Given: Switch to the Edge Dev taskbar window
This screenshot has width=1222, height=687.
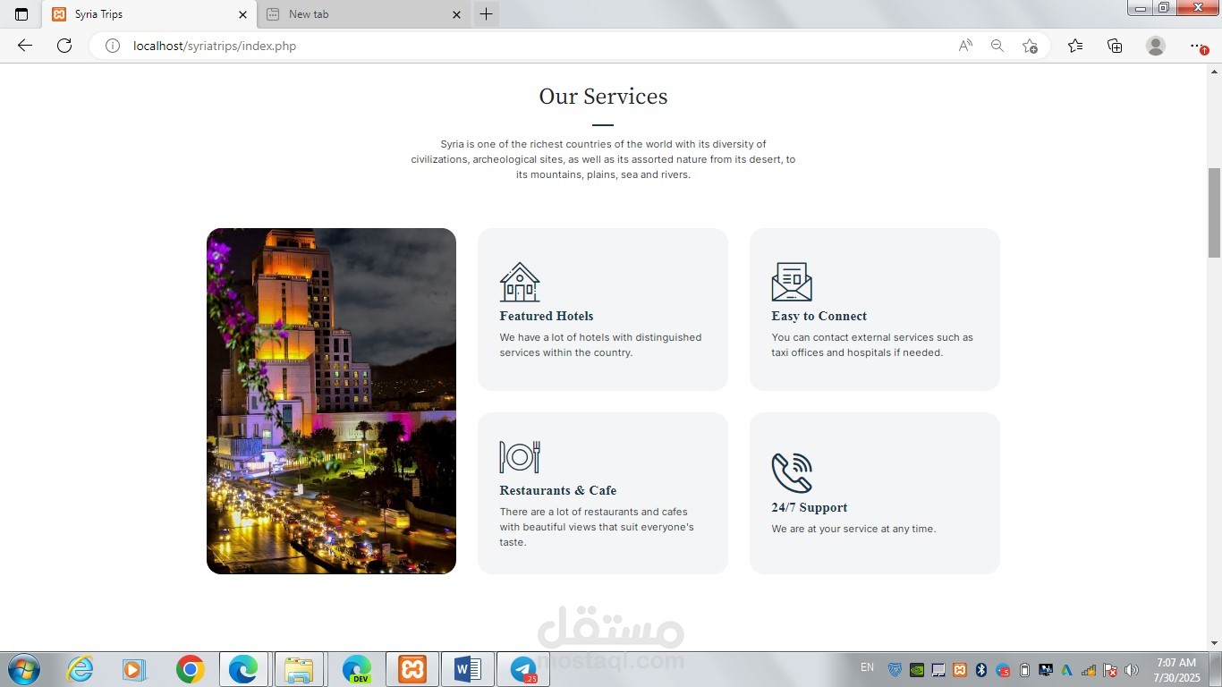Looking at the screenshot, I should [x=356, y=669].
